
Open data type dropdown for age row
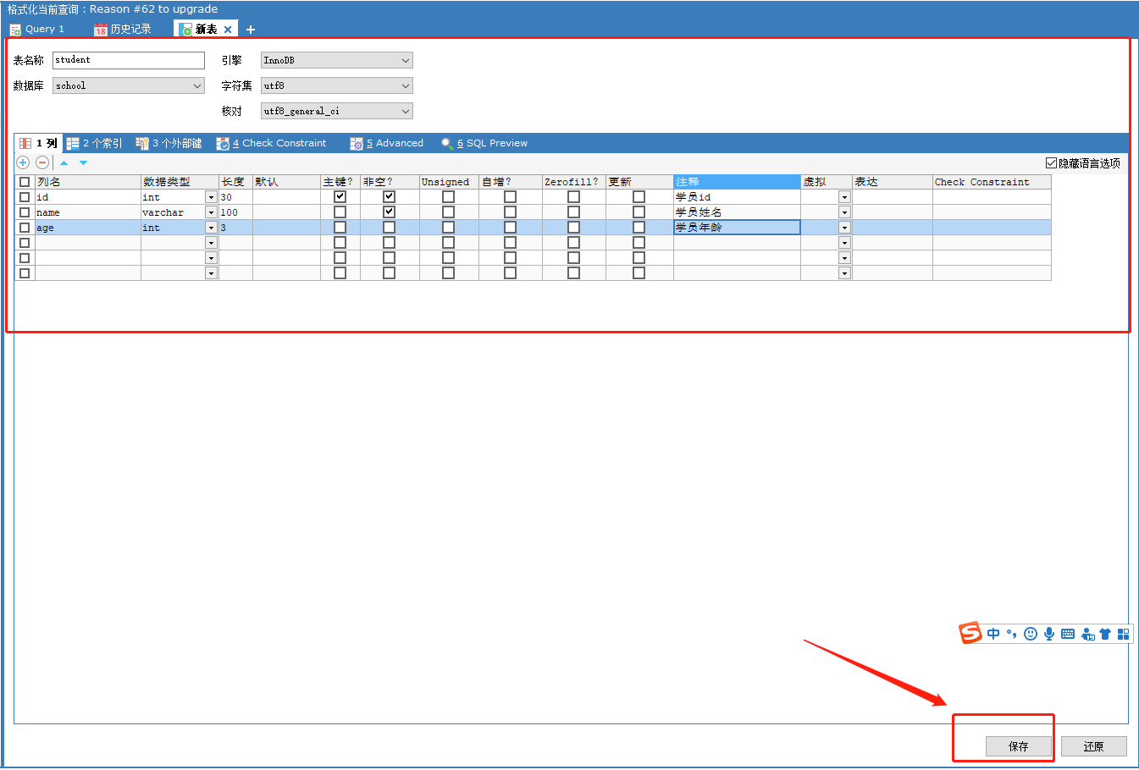[211, 228]
